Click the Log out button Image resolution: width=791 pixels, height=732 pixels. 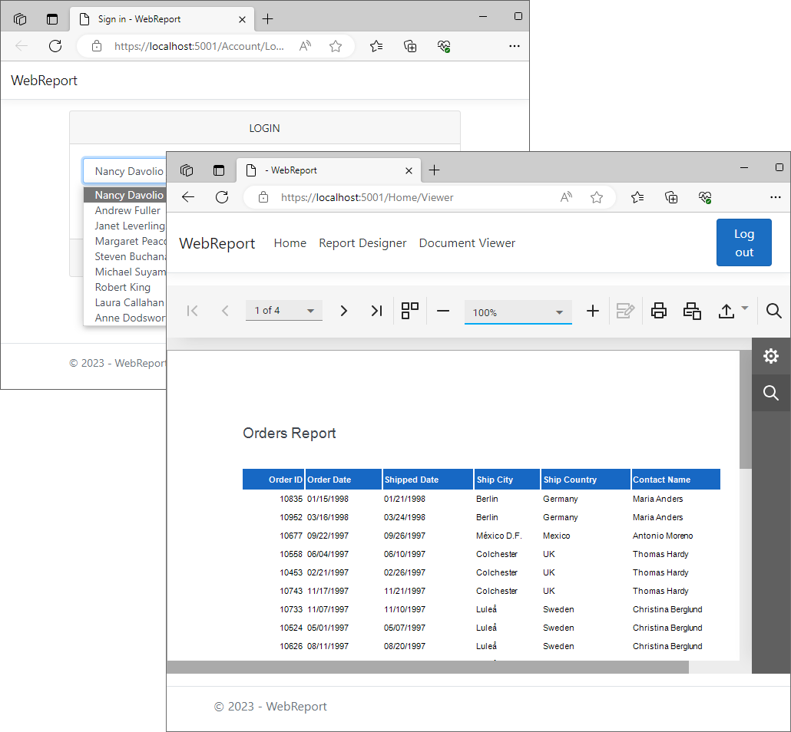(743, 242)
